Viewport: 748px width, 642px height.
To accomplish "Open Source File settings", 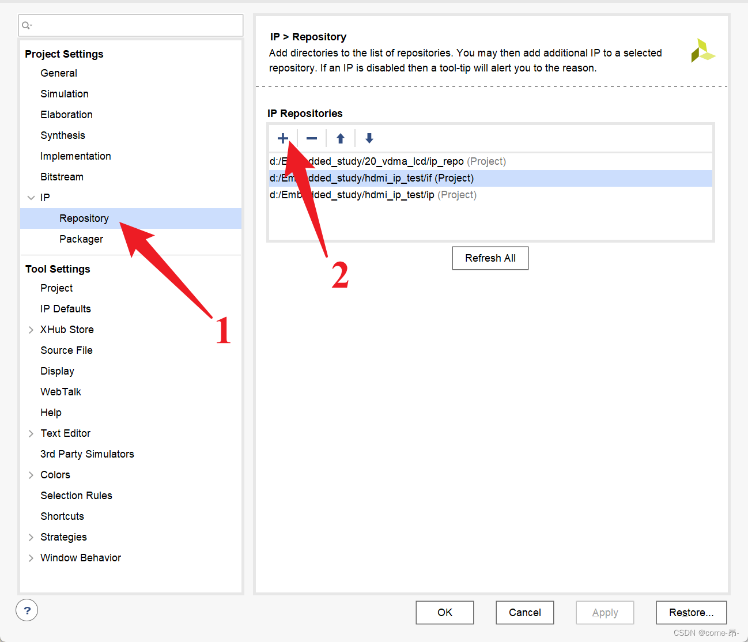I will [66, 350].
